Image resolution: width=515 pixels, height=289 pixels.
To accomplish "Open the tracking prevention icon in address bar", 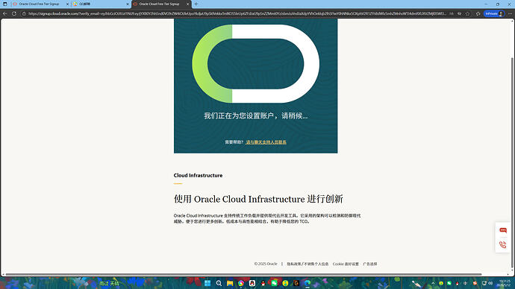I will pyautogui.click(x=459, y=13).
